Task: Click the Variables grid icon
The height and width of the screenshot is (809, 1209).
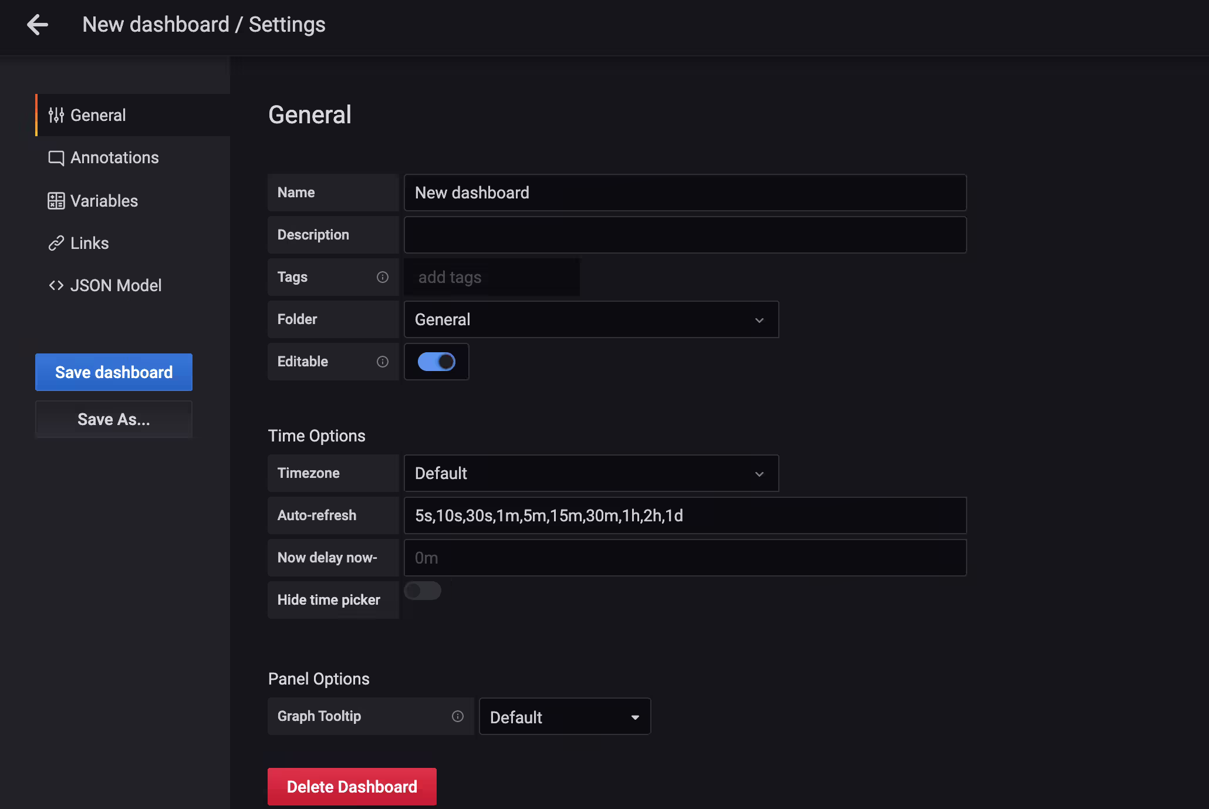Action: 56,201
